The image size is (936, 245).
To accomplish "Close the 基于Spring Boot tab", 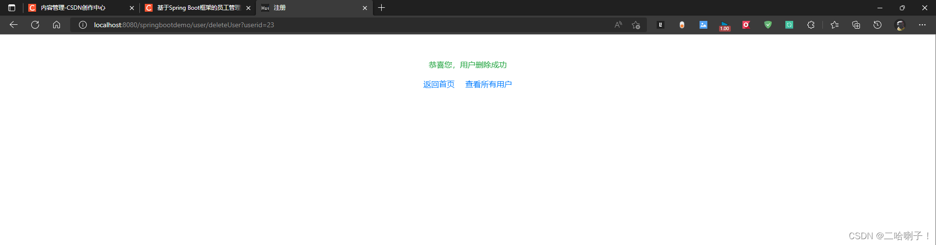I will click(x=248, y=8).
